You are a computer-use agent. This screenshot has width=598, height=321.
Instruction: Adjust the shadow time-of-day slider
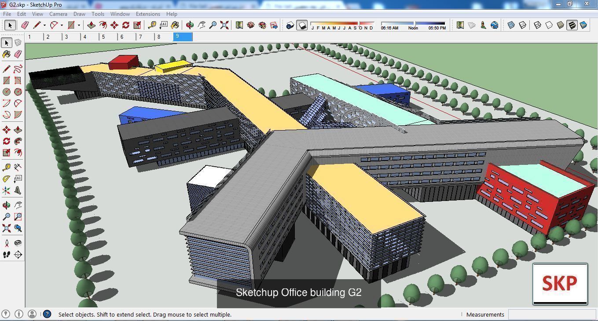(413, 23)
